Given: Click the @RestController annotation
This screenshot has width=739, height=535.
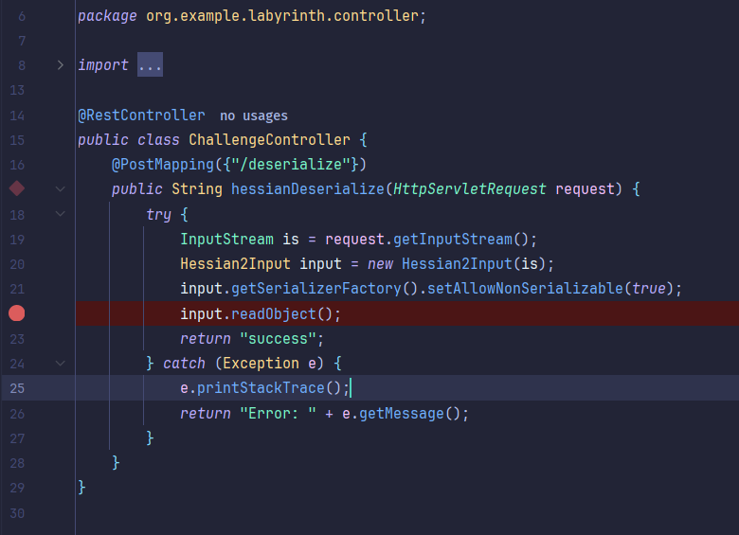Looking at the screenshot, I should (x=141, y=115).
